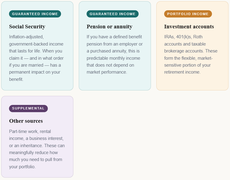
Task: Select the orange Portfolio Income badge
Action: click(188, 14)
